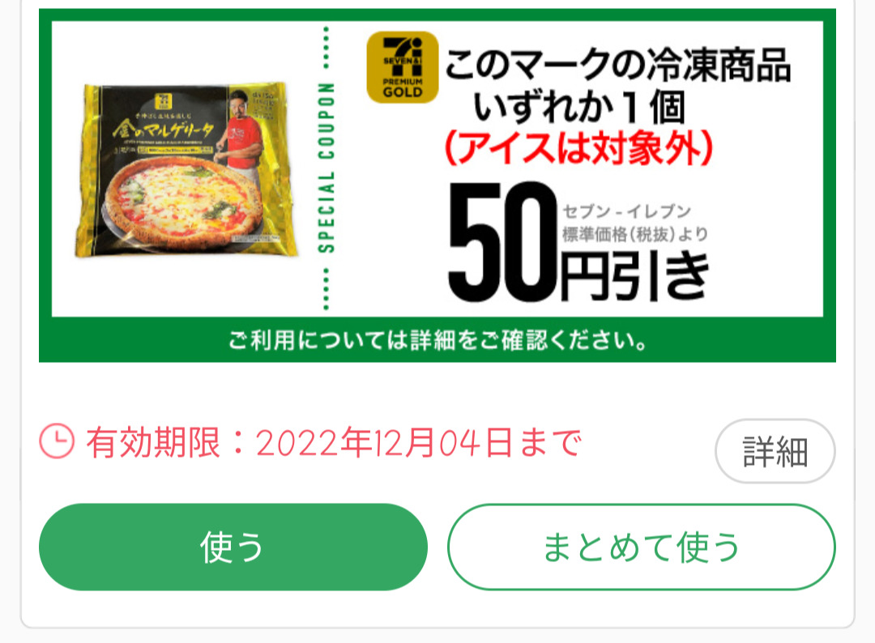The image size is (875, 643).
Task: Click the red アイスは対象外 notice
Action: tap(578, 148)
